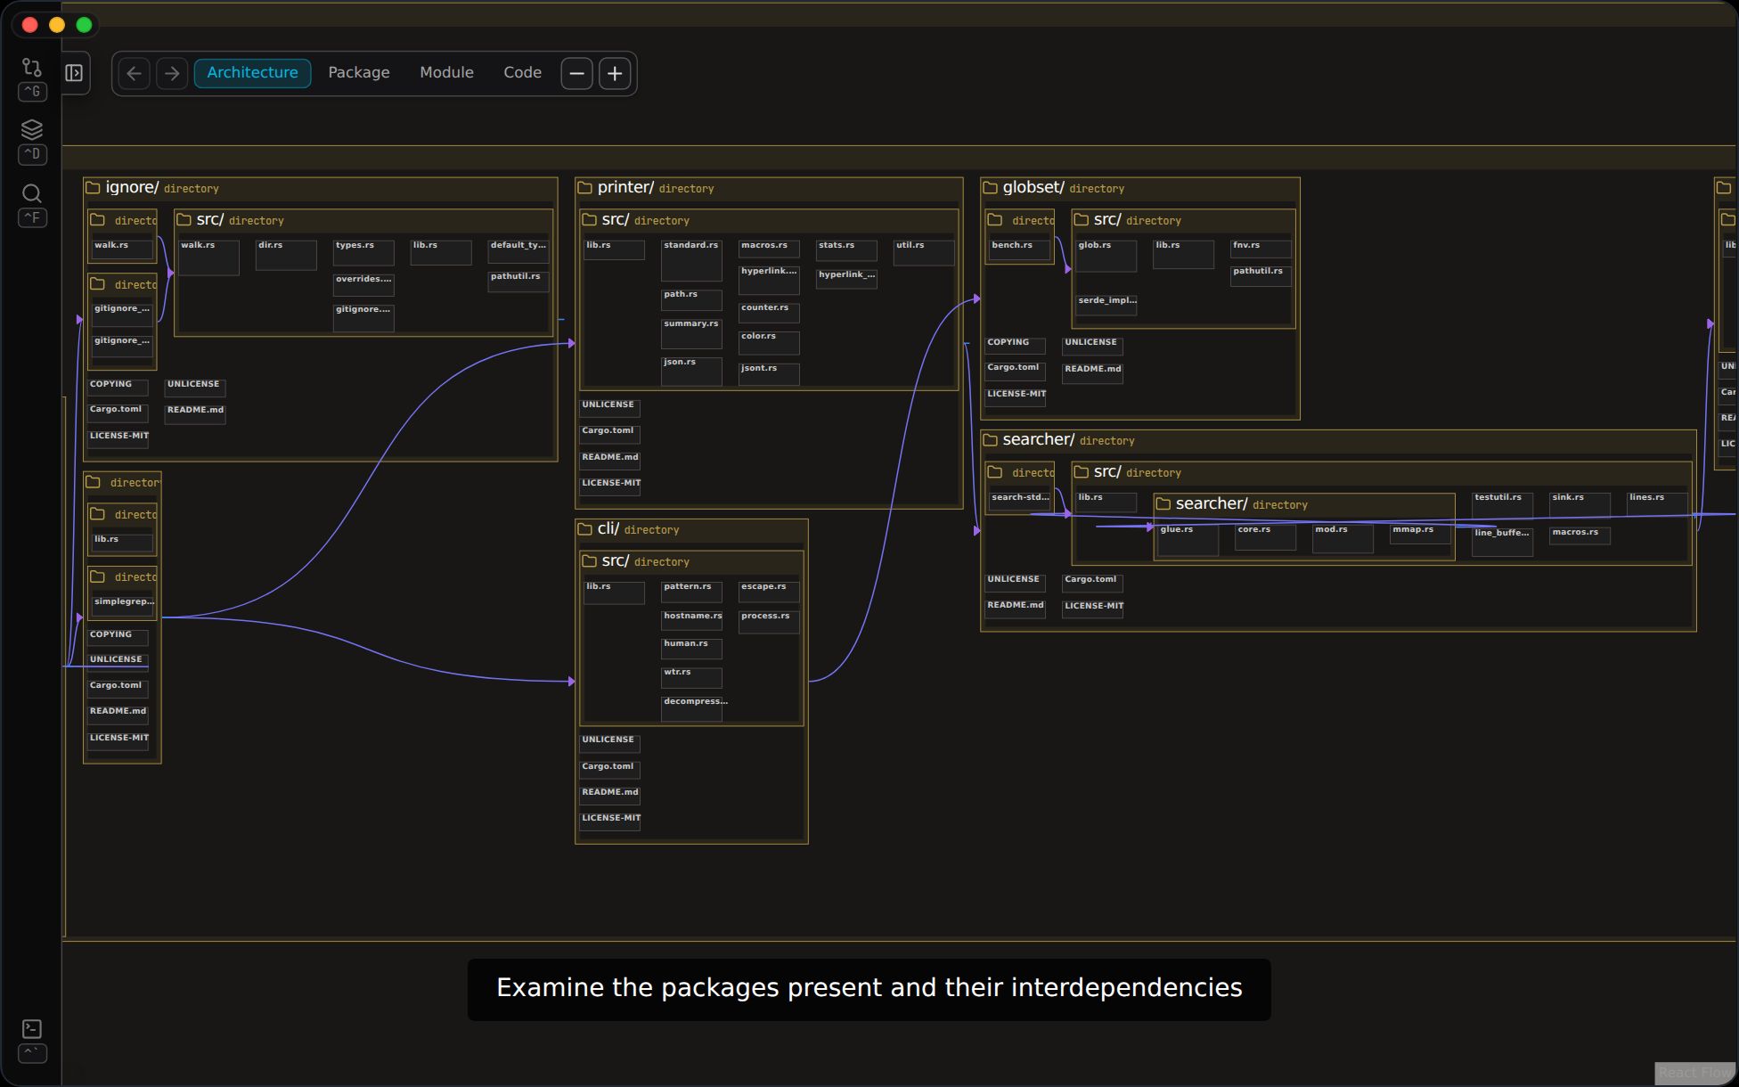Open the search magnifier icon in sidebar
The height and width of the screenshot is (1087, 1739).
[32, 193]
